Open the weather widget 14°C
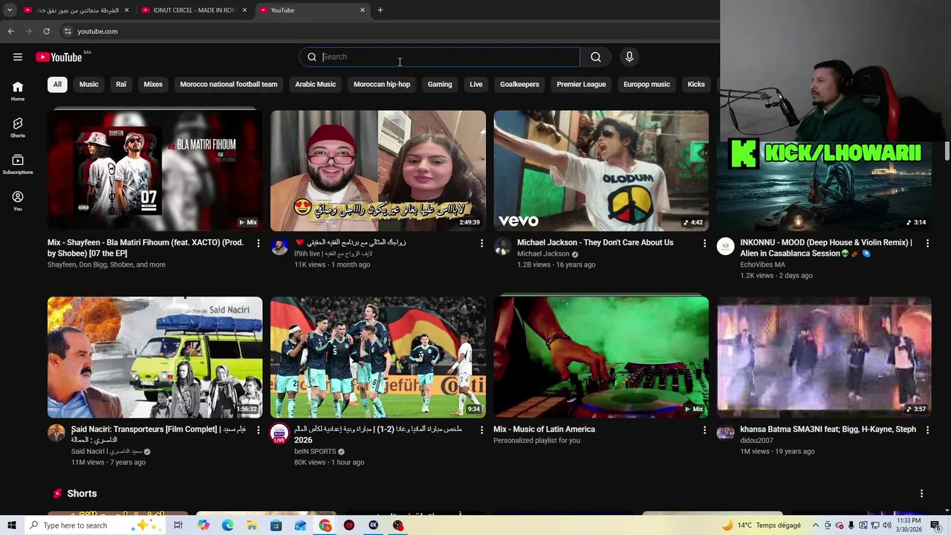 pyautogui.click(x=761, y=525)
